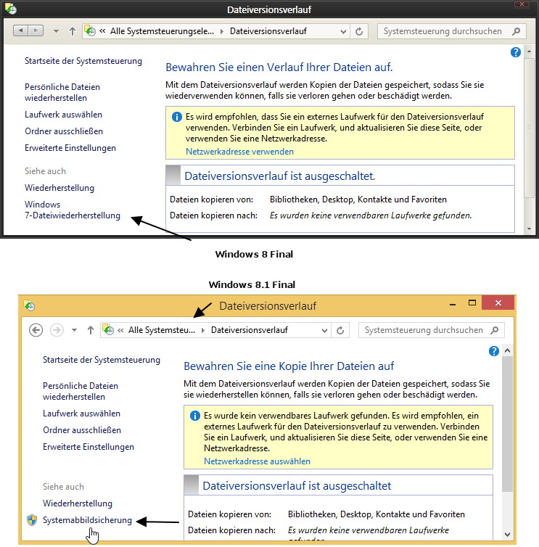
Task: Click scrollbar thumb in Windows 8 window
Action: pos(530,128)
